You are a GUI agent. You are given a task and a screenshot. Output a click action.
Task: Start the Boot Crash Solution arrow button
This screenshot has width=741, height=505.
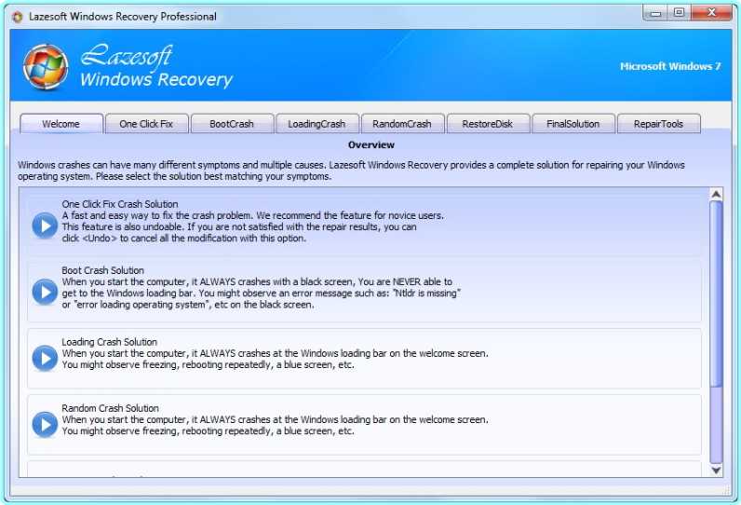[45, 292]
